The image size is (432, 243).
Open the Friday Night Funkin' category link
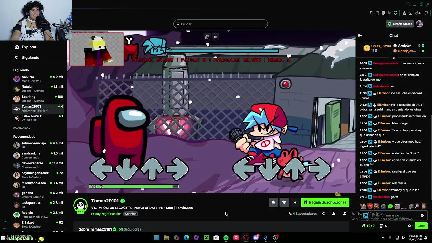point(106,214)
